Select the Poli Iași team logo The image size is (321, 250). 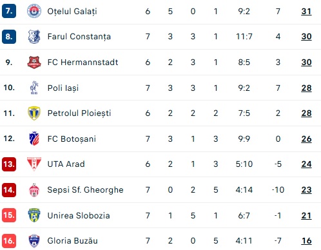point(34,88)
